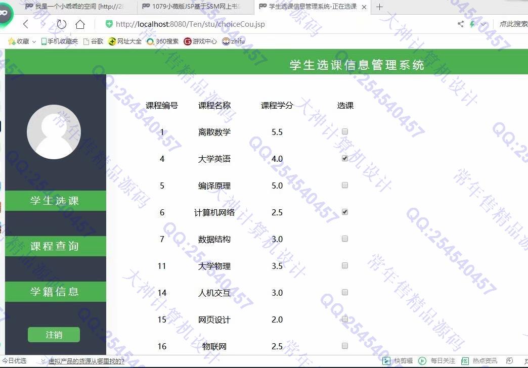Click the 课程名称 column header
The image size is (528, 368).
tap(214, 105)
